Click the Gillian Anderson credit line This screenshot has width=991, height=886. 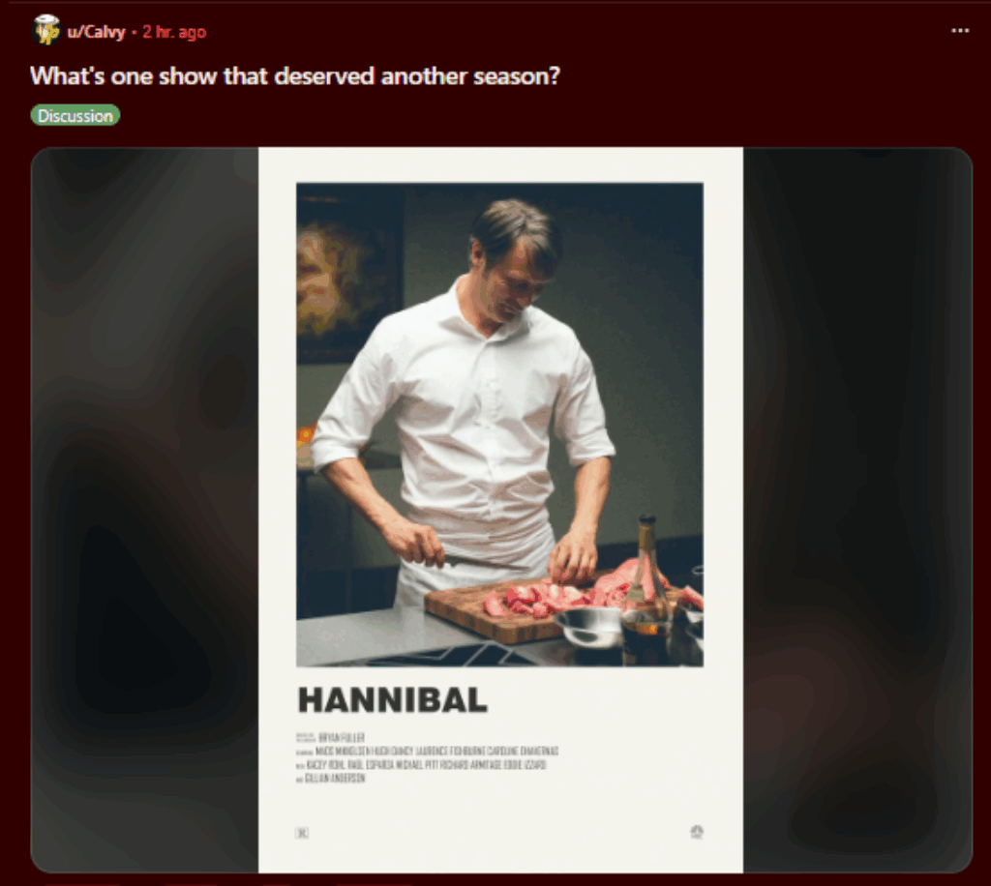pyautogui.click(x=331, y=778)
